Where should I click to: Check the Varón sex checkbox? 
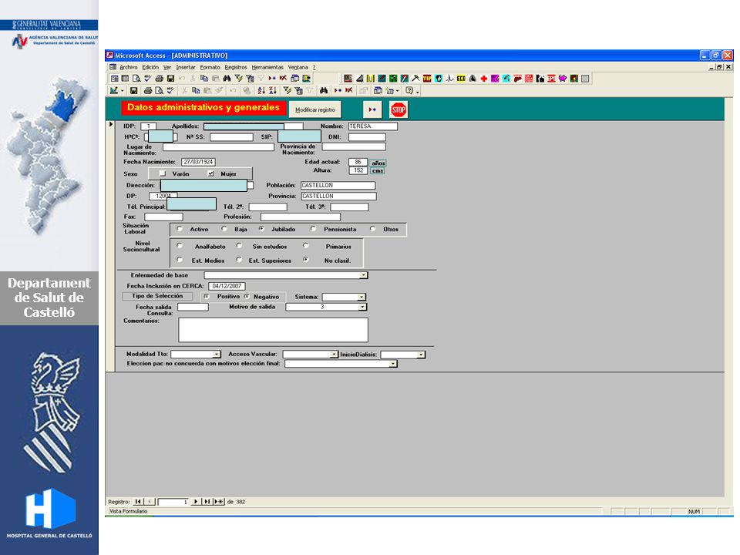pyautogui.click(x=163, y=173)
